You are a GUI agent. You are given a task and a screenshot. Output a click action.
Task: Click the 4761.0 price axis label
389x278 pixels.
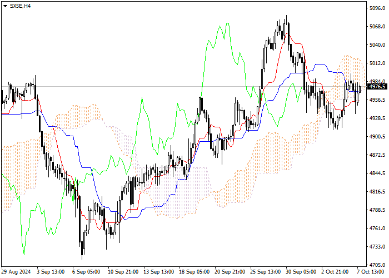pyautogui.click(x=377, y=229)
